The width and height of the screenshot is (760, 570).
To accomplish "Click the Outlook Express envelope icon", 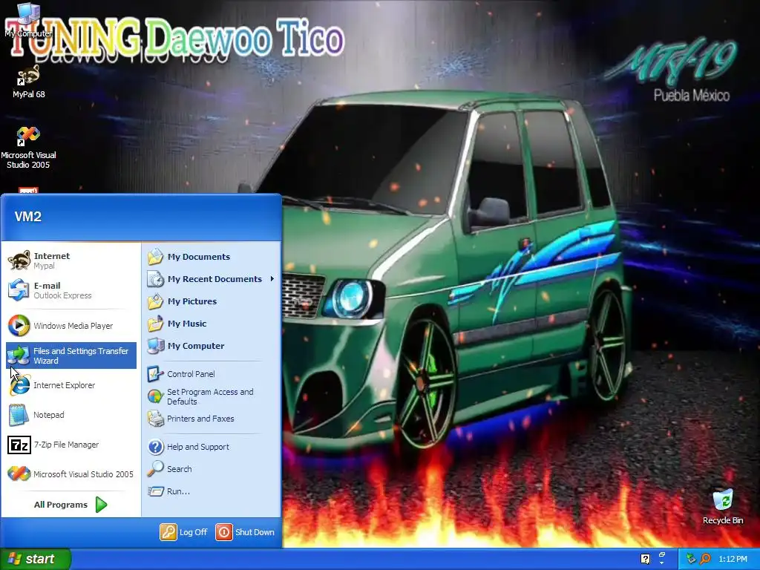I will (x=19, y=290).
